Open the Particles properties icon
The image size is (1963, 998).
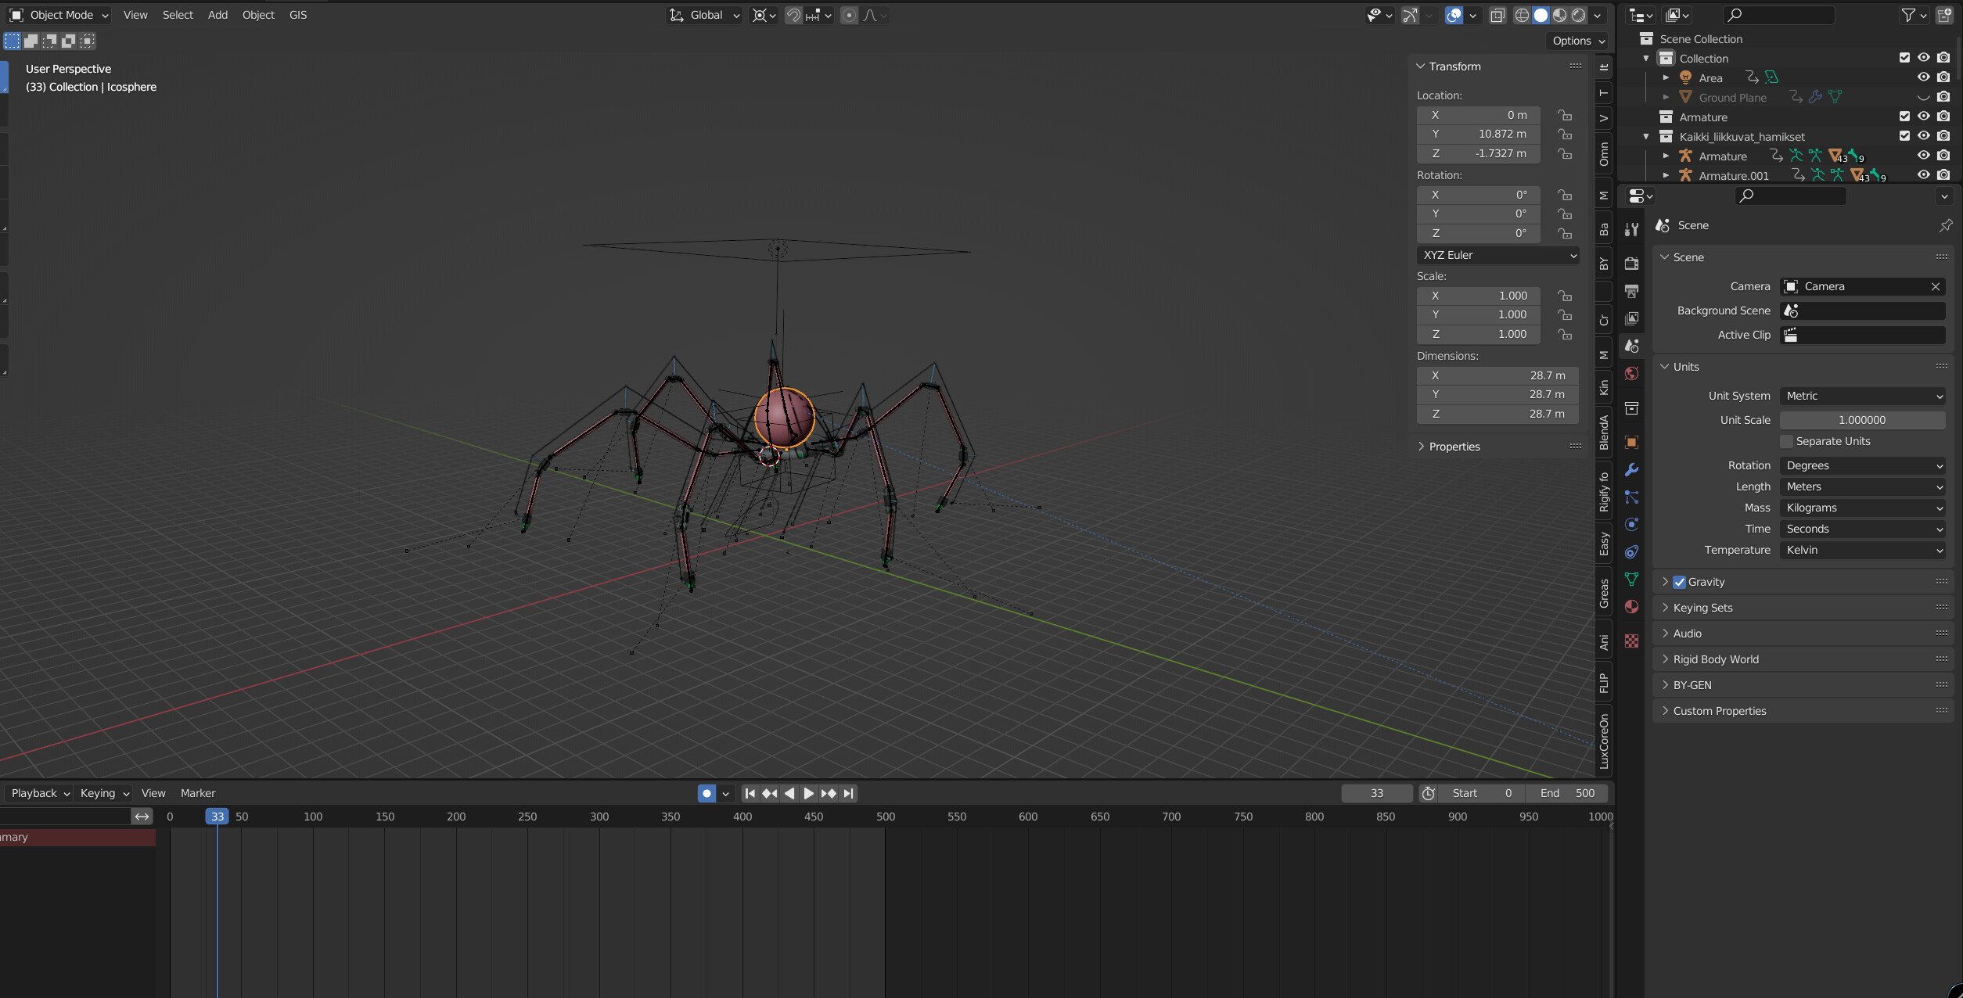(1631, 497)
